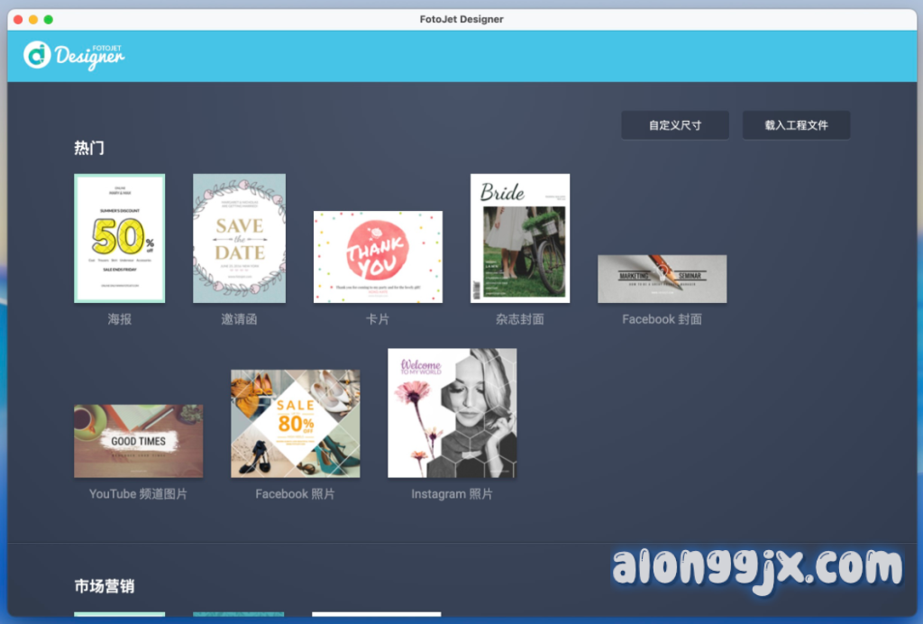Click the 邀请函 text label
The image size is (923, 624).
(239, 319)
